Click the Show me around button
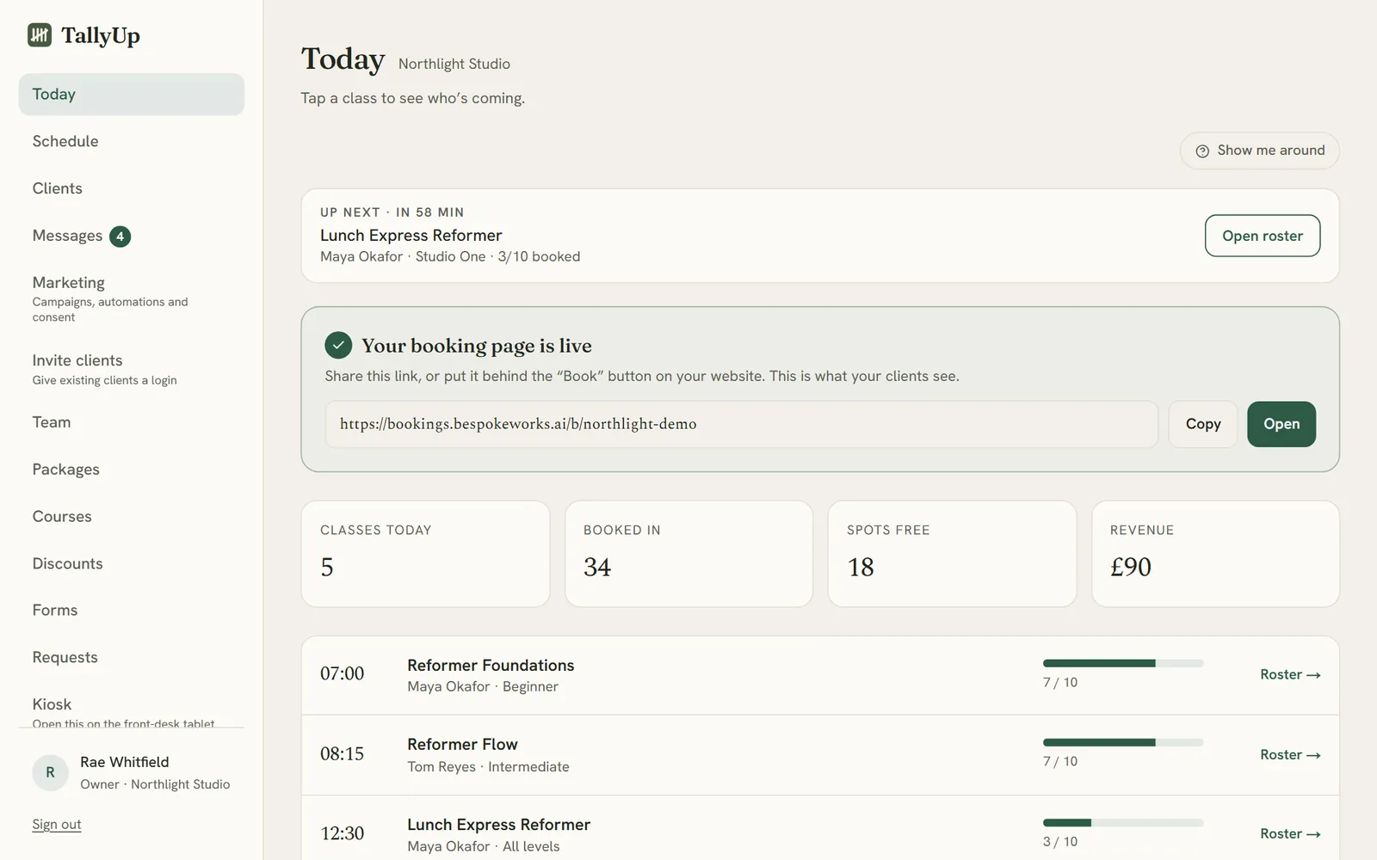Viewport: 1377px width, 860px height. click(1259, 150)
